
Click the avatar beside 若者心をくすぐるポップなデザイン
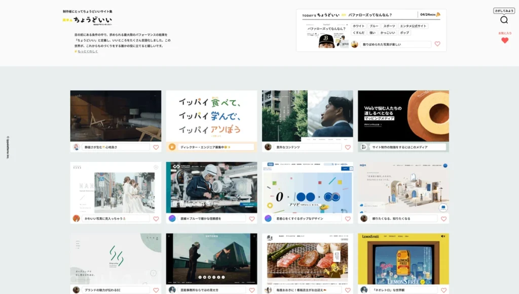(268, 219)
